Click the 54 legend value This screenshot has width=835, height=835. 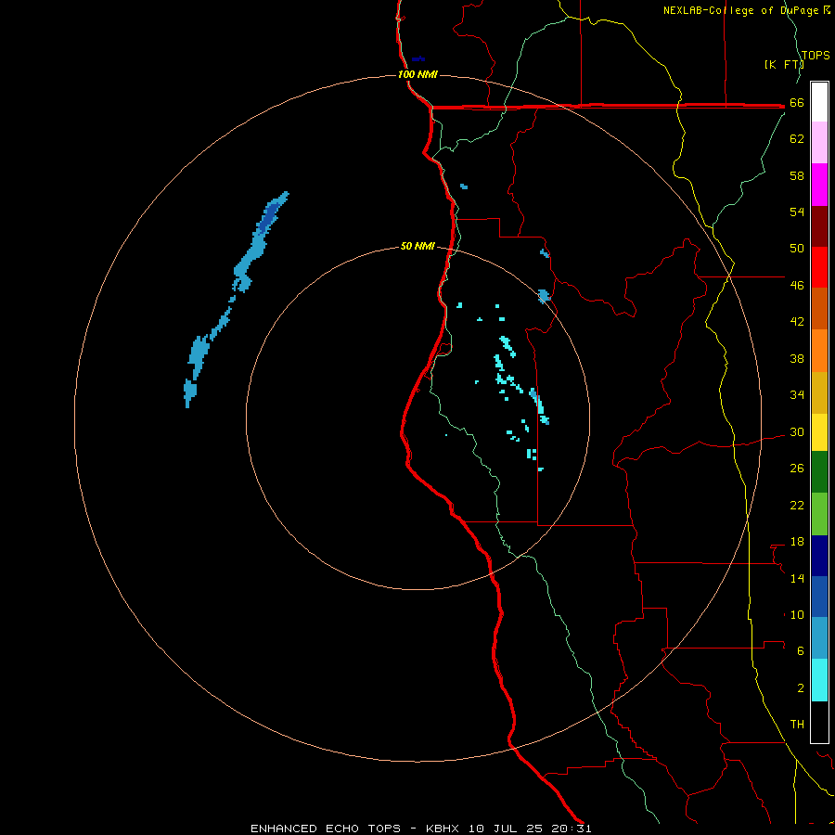[797, 212]
